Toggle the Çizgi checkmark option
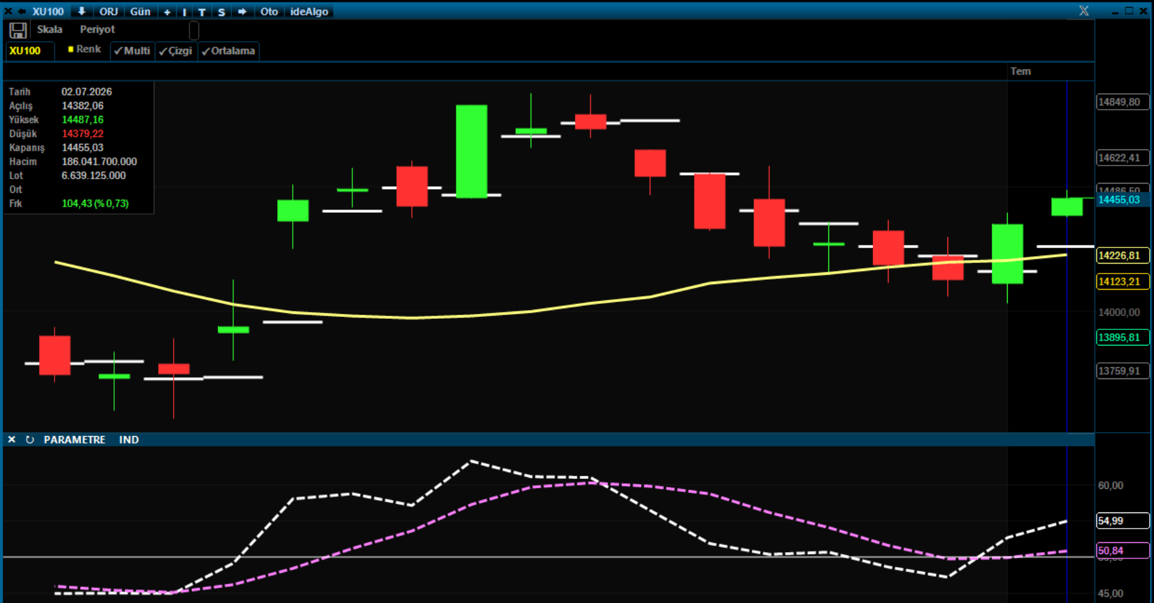The image size is (1154, 603). 176,51
